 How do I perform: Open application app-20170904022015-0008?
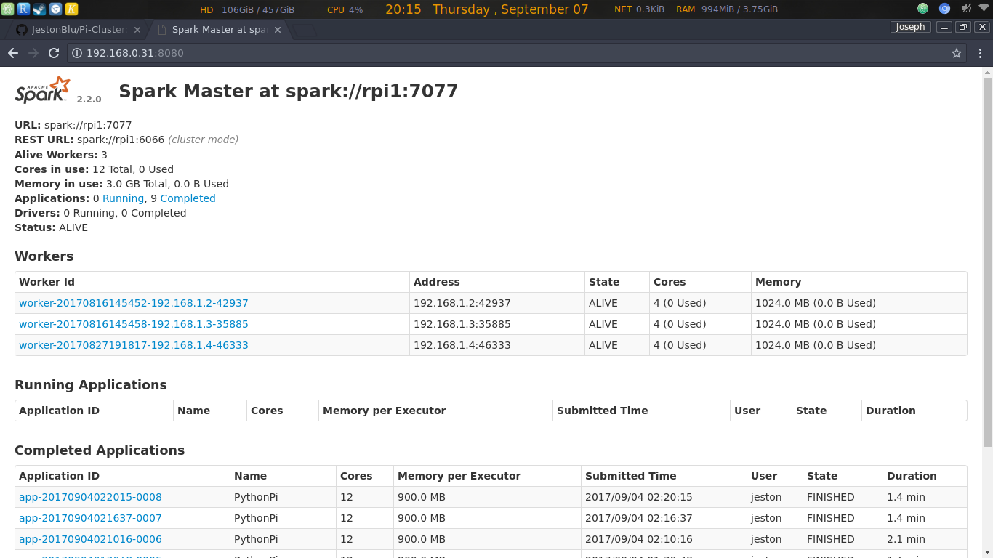90,497
